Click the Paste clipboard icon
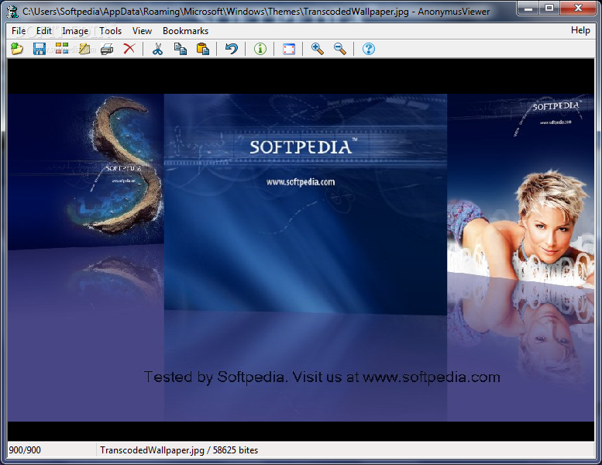The height and width of the screenshot is (465, 602). click(x=203, y=49)
